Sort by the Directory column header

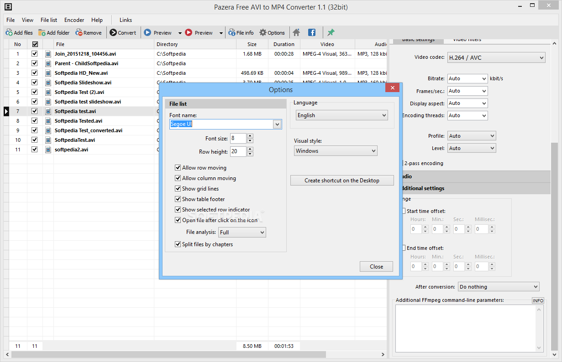pos(195,44)
